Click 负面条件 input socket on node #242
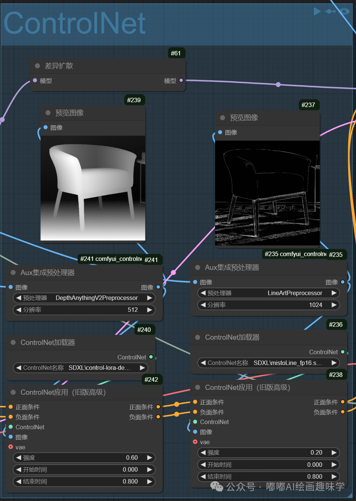 pos(11,417)
